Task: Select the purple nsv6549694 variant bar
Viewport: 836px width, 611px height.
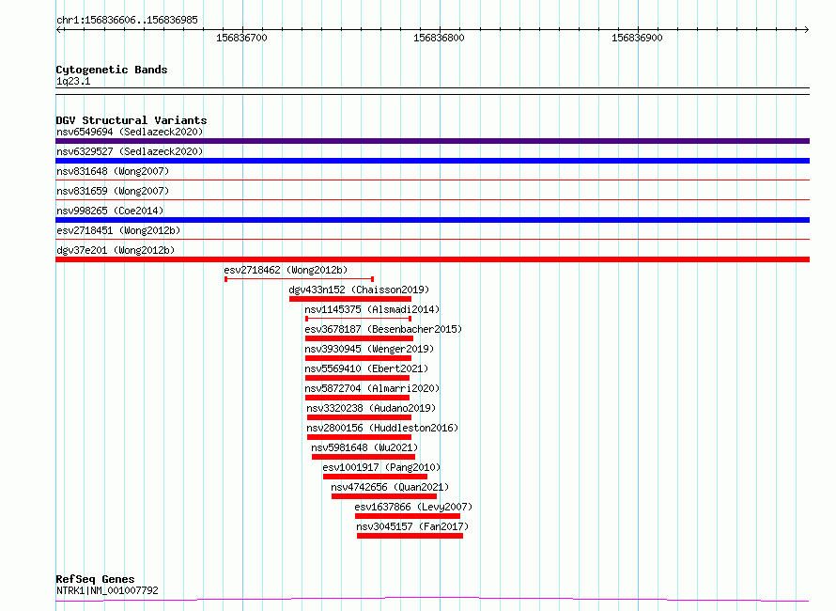Action: tap(432, 141)
